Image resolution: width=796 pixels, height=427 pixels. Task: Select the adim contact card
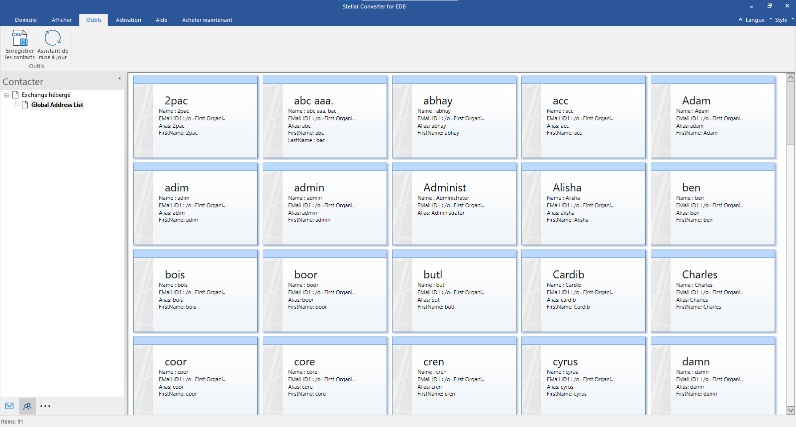[196, 204]
